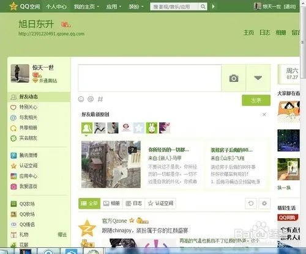This screenshot has width=306, height=254.
Task: Open 礼物 in the sidebar
Action: [x=20, y=234]
